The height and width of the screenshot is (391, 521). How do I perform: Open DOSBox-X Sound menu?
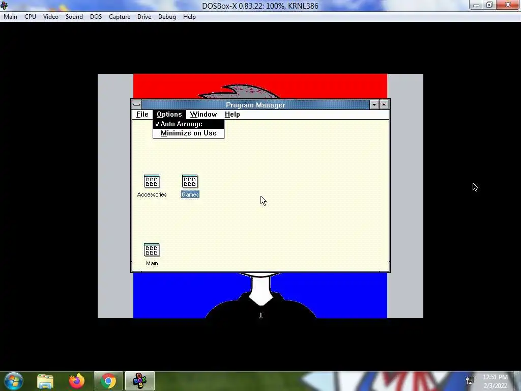[x=74, y=17]
